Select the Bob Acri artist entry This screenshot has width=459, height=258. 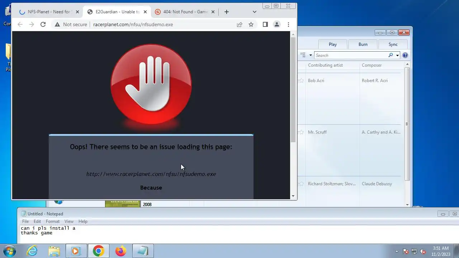click(316, 81)
